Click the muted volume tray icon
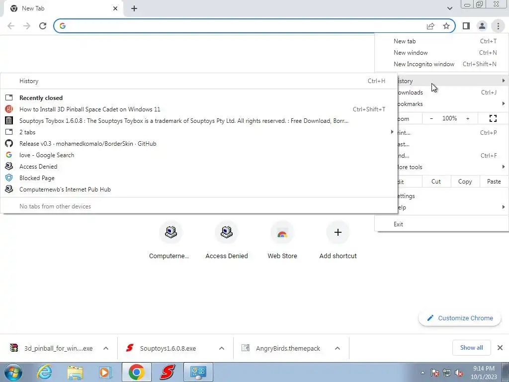 click(x=458, y=373)
